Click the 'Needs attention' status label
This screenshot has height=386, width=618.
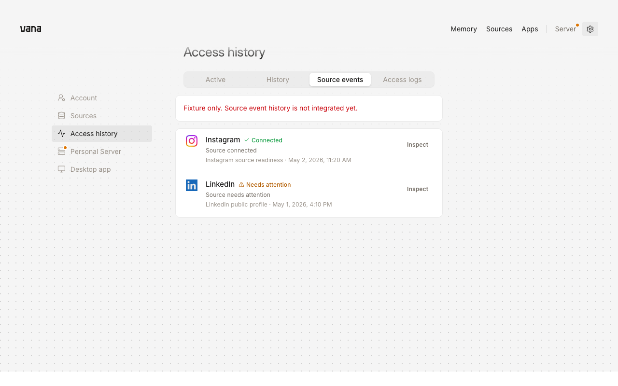(x=268, y=185)
